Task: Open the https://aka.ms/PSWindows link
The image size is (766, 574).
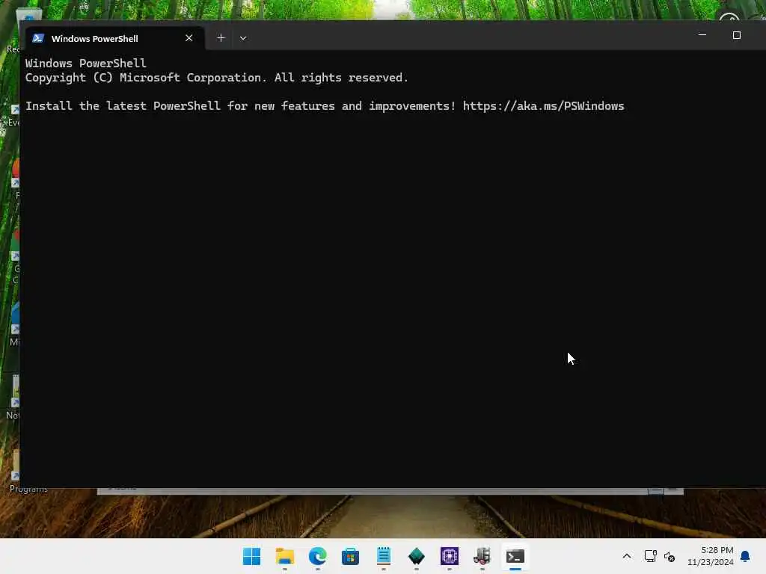Action: tap(543, 106)
